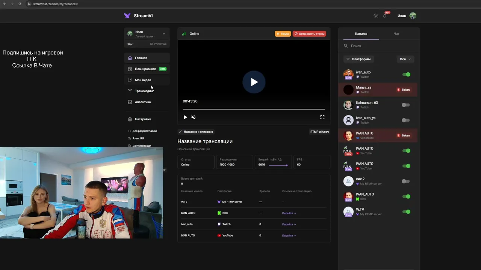Expand the Иван project selector chevron

coord(164,34)
